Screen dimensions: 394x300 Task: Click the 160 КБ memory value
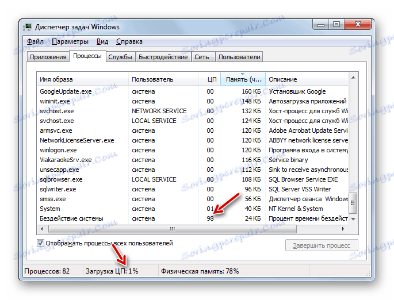coord(251,91)
